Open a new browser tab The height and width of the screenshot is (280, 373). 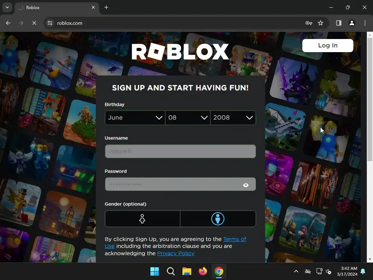point(106,7)
